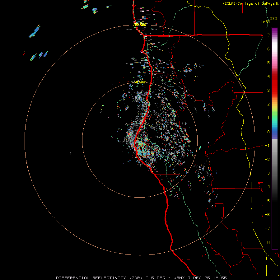Click the positive 1 value on the color scale
280x280 pixels.
[268, 118]
